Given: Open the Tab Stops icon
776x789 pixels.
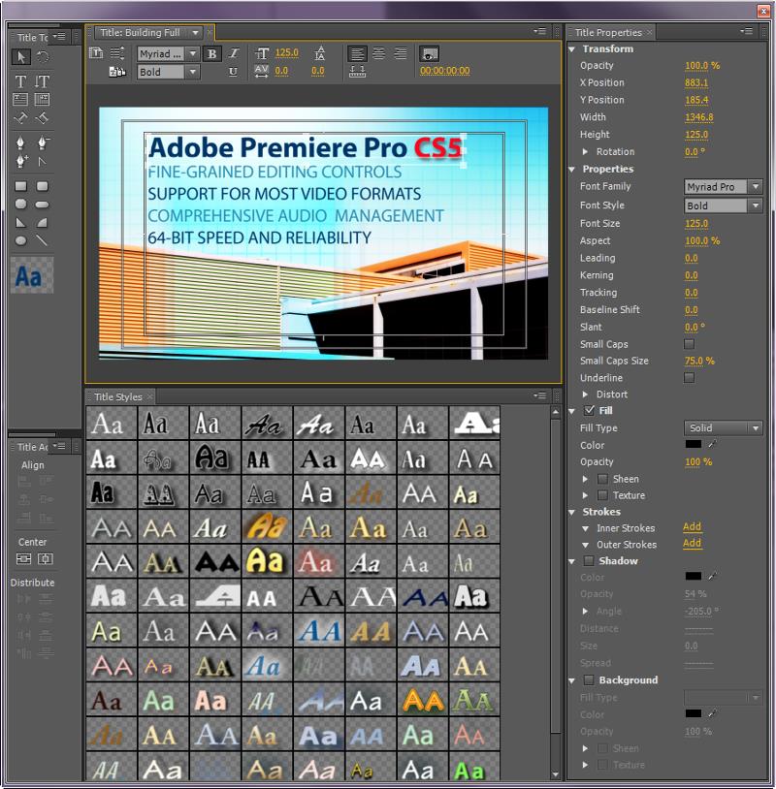Looking at the screenshot, I should point(357,72).
